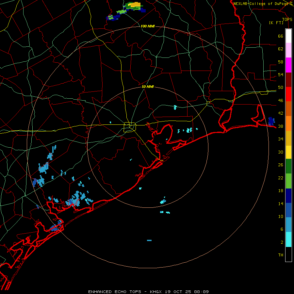Image resolution: width=294 pixels, height=294 pixels.
Task: Click the '30' legend value
Action: point(281,152)
